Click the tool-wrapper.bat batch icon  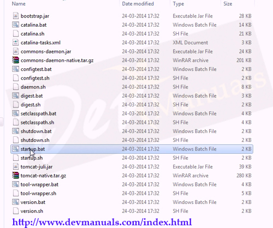15,184
